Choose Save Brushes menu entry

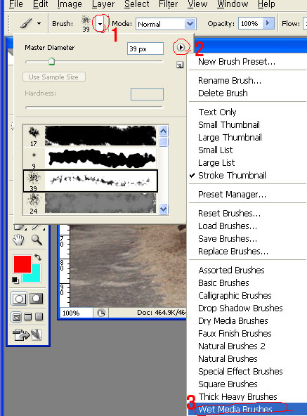click(x=228, y=239)
